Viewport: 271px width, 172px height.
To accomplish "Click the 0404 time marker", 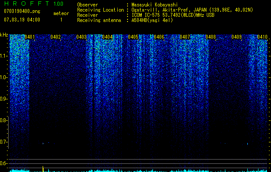I will coord(107,37).
